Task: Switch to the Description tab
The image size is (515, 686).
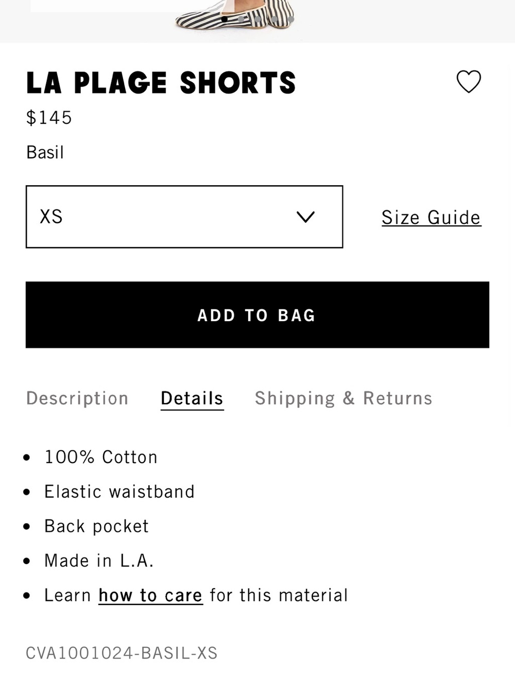Action: click(77, 398)
